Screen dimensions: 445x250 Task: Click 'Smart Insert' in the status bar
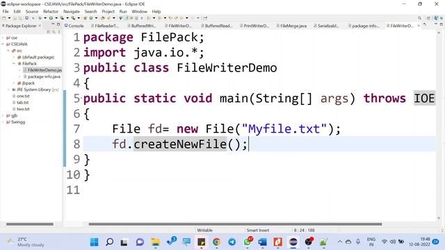[258, 230]
